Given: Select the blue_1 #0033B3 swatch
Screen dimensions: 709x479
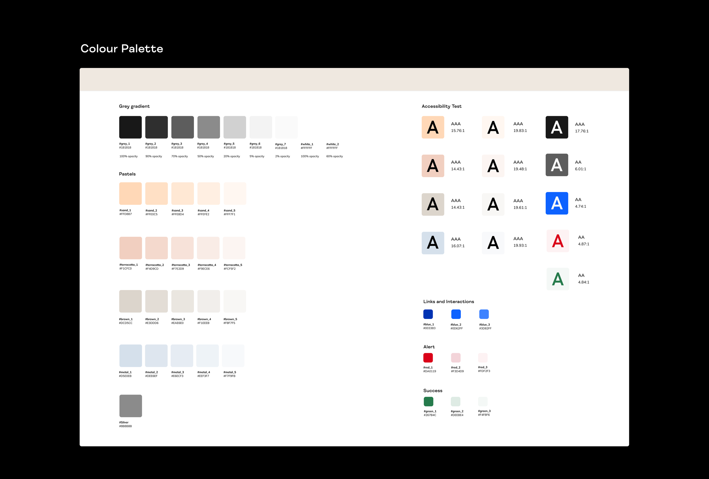Looking at the screenshot, I should click(428, 314).
